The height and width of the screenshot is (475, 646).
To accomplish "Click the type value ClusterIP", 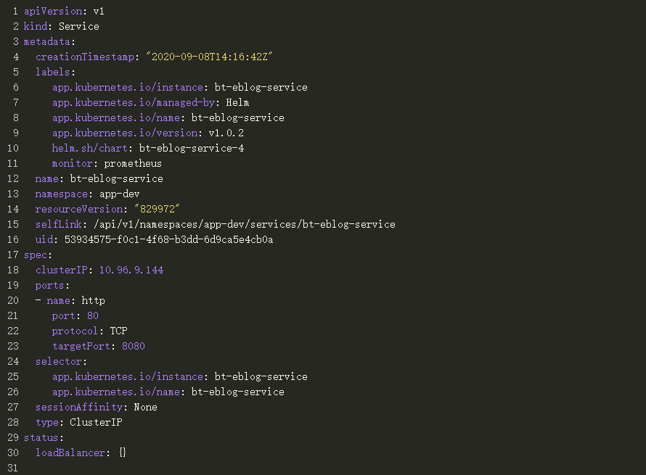I will [96, 422].
